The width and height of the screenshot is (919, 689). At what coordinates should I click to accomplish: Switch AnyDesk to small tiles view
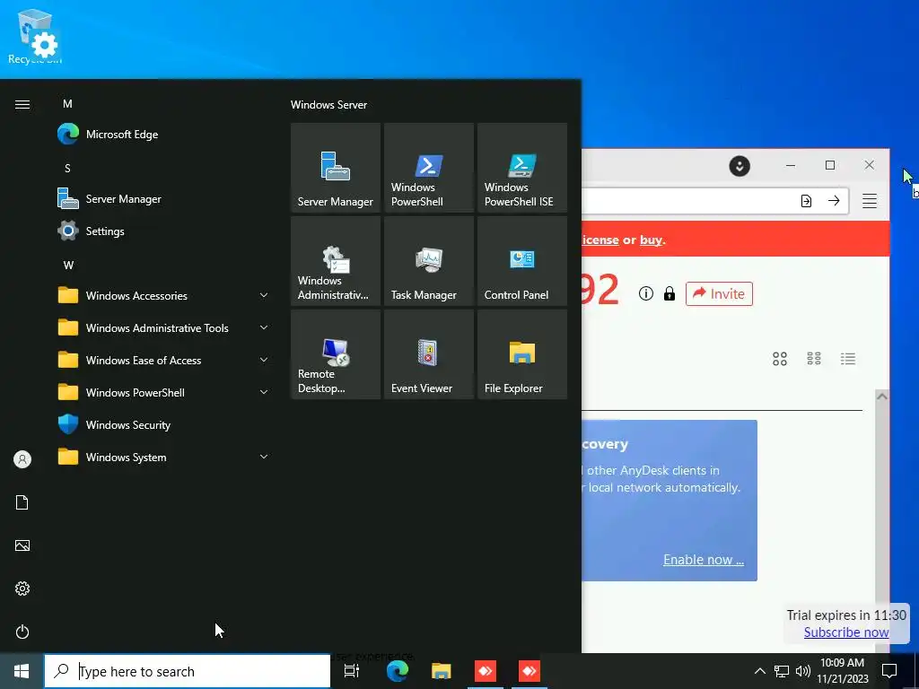click(x=814, y=359)
